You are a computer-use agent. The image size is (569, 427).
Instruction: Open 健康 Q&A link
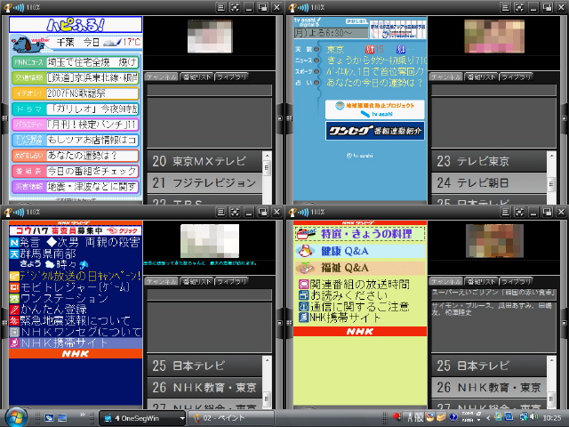coord(359,251)
